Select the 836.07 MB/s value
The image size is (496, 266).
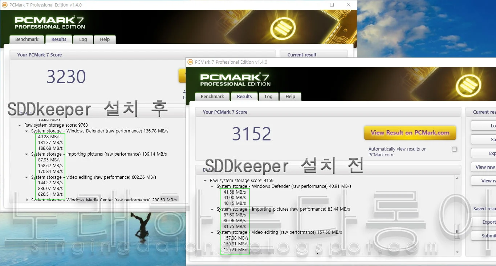50,189
